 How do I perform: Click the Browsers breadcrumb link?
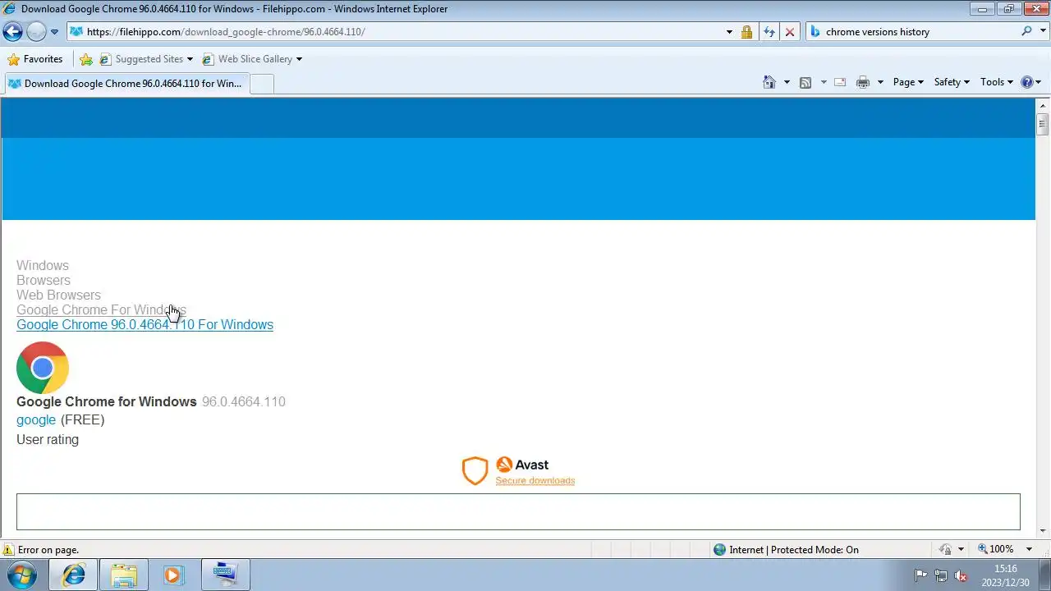click(x=44, y=280)
